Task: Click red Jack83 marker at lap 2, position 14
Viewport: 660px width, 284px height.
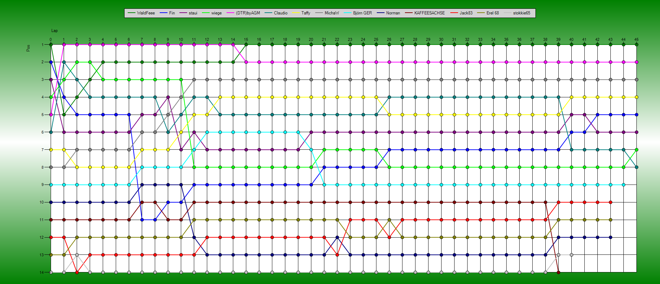Action: click(x=77, y=272)
